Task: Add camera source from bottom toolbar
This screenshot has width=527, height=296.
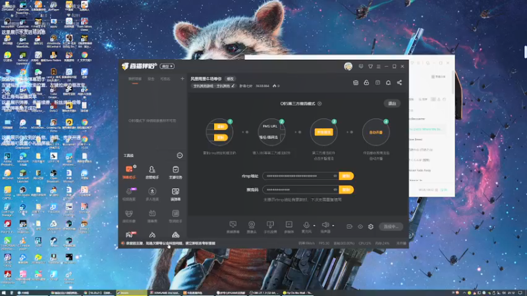Action: point(252,226)
